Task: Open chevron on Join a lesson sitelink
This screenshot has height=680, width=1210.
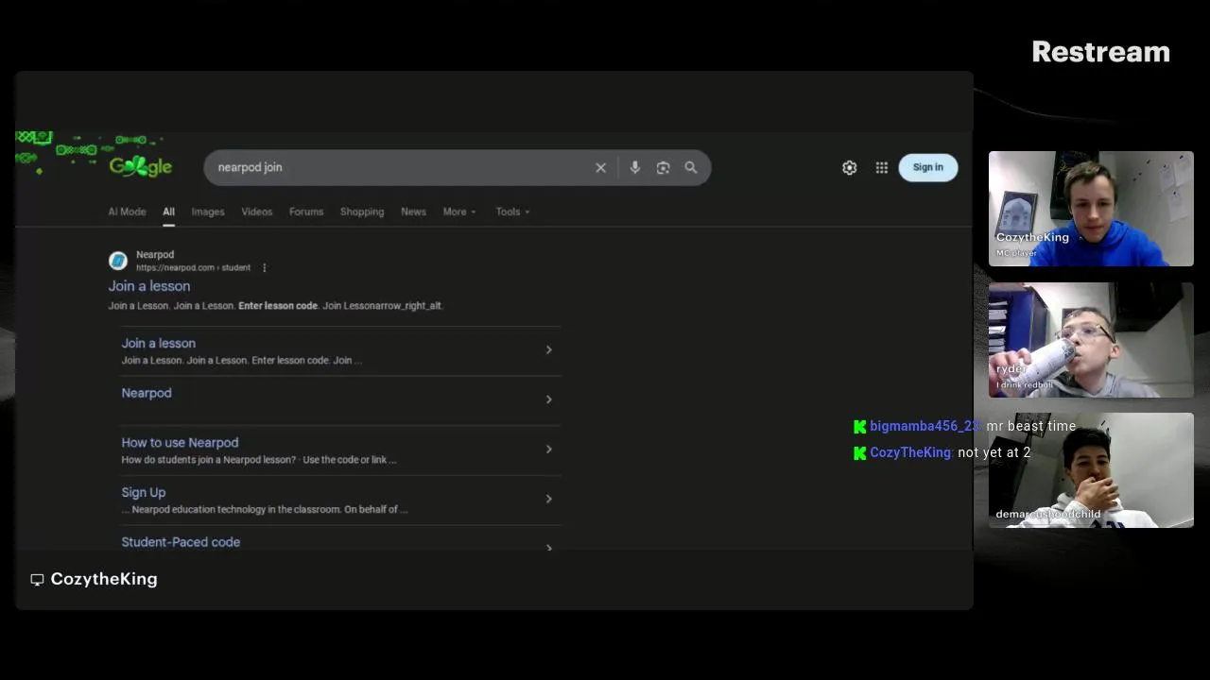Action: tap(548, 350)
